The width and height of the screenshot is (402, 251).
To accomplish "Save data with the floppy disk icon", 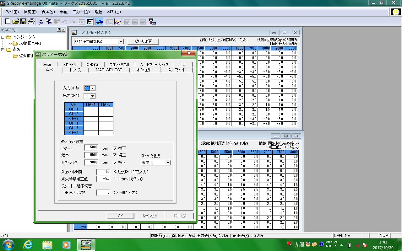I will (23, 22).
